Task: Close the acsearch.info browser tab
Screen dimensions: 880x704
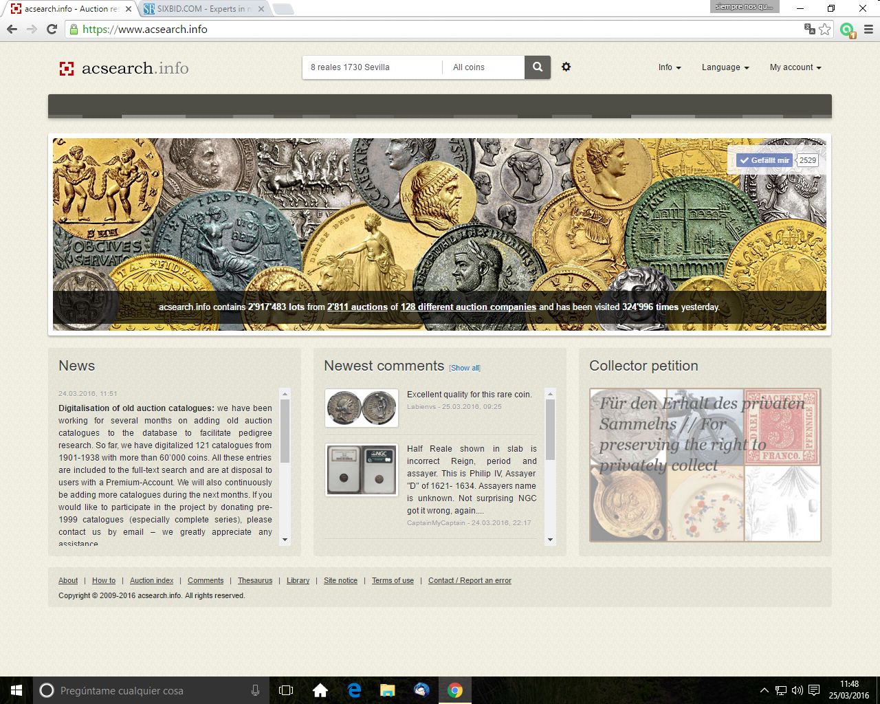Action: coord(129,9)
